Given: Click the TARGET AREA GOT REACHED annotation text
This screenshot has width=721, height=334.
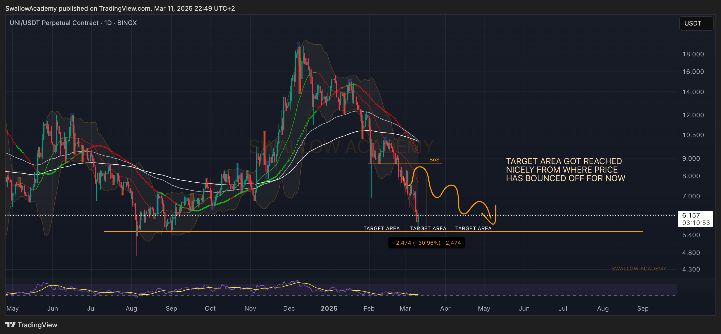Looking at the screenshot, I should 565,169.
